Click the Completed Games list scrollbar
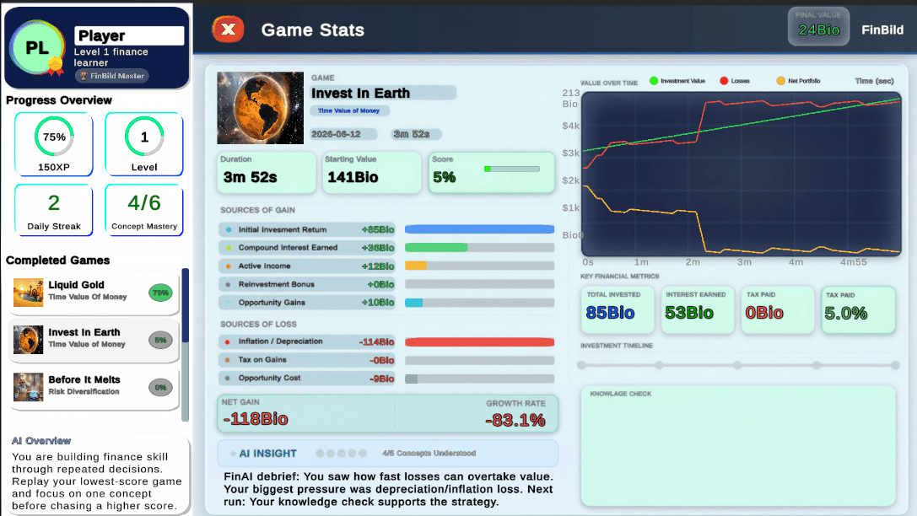 [x=186, y=345]
